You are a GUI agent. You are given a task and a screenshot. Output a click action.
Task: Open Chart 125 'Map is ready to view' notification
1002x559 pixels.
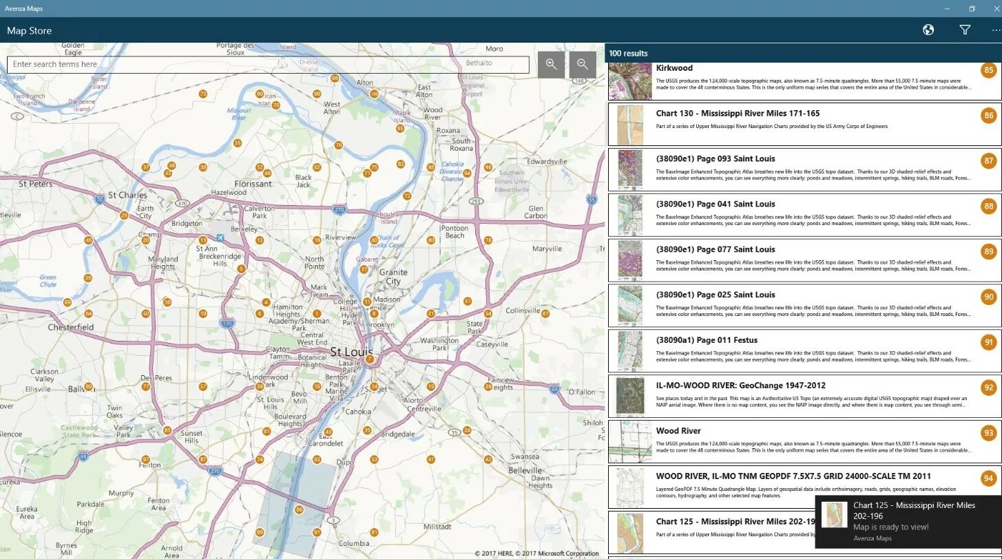point(908,522)
